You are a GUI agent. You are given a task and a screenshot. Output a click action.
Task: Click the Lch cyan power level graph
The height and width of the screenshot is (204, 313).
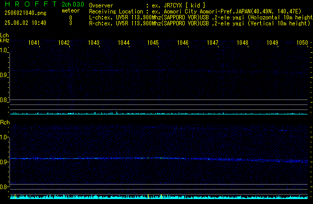pyautogui.click(x=159, y=113)
